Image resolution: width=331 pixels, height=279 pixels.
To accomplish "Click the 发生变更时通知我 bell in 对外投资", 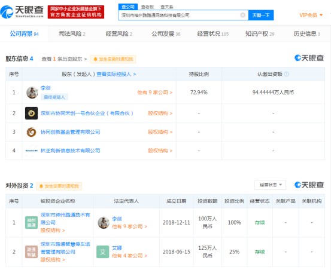I will coord(59,186).
